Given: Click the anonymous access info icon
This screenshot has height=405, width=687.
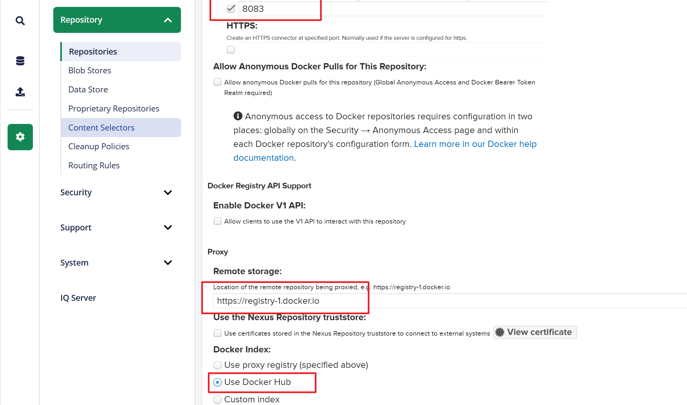Looking at the screenshot, I should [x=238, y=116].
